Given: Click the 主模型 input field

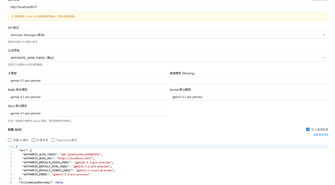Looking at the screenshot, I should click(x=87, y=80).
